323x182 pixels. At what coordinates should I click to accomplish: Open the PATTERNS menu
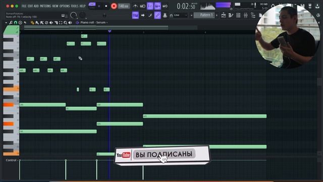45,6
